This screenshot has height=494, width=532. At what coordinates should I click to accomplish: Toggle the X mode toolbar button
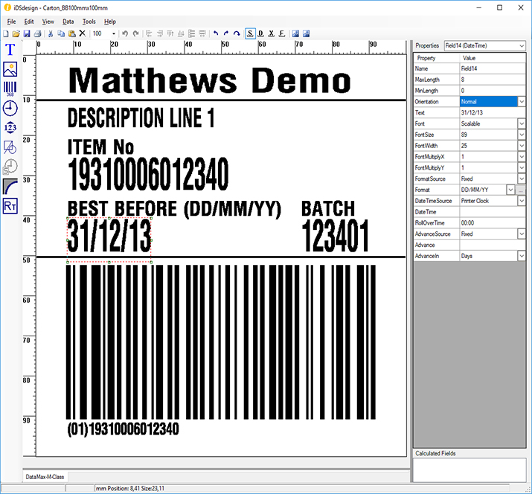(x=271, y=33)
